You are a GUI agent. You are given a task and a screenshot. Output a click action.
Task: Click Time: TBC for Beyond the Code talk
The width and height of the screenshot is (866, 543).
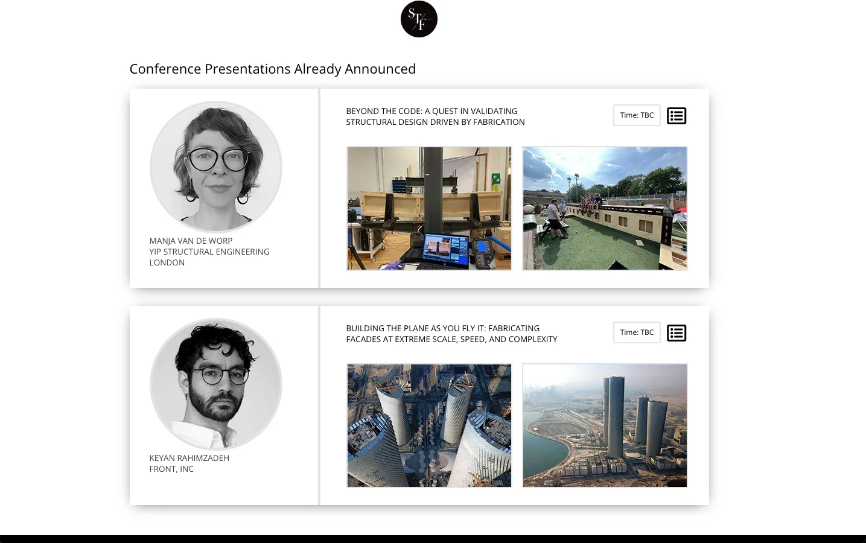(637, 115)
